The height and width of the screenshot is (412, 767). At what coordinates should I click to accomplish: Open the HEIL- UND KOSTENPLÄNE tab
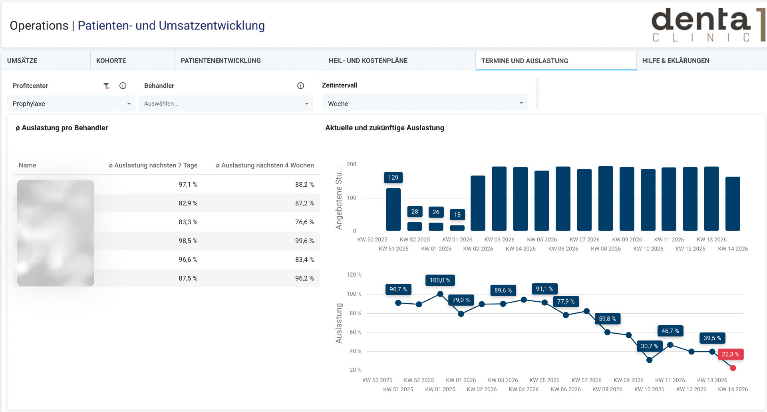coord(399,60)
